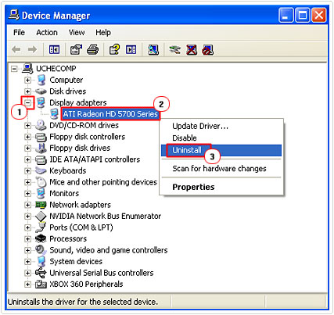Viewport: 334px width, 315px height.
Task: Click the Sound, video and game controllers icon
Action: 41,250
